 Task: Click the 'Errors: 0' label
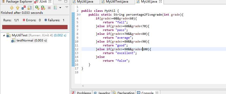(34, 20)
